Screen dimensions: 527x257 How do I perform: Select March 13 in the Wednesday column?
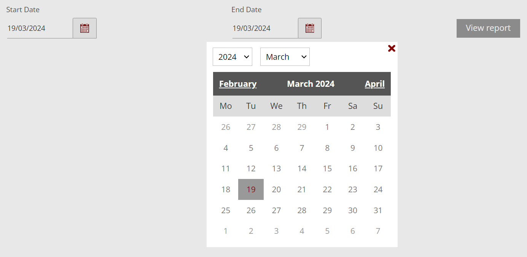276,169
